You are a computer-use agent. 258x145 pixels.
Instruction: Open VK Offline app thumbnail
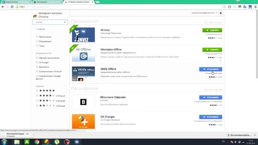pos(83,54)
